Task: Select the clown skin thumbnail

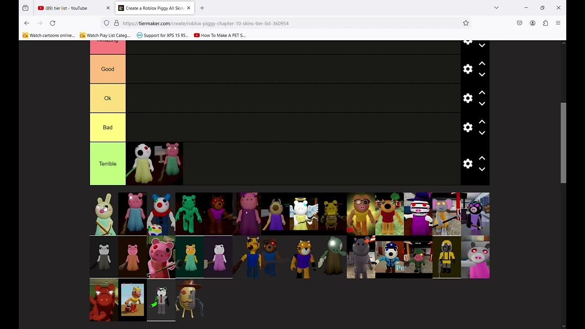Action: click(161, 214)
